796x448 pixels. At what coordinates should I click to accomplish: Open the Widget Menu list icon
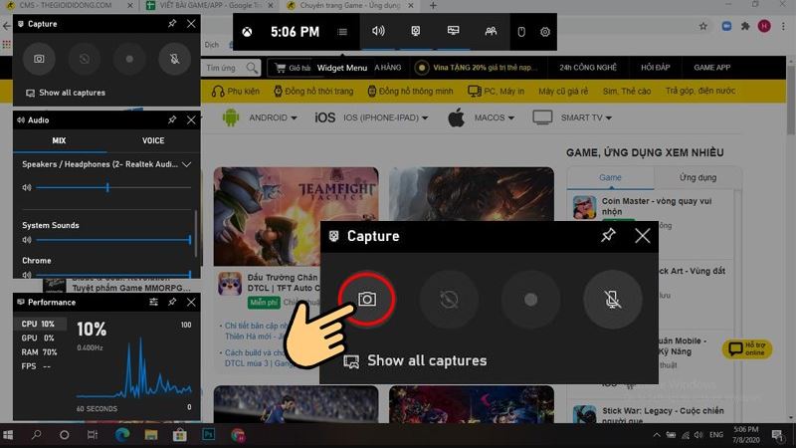pyautogui.click(x=342, y=32)
